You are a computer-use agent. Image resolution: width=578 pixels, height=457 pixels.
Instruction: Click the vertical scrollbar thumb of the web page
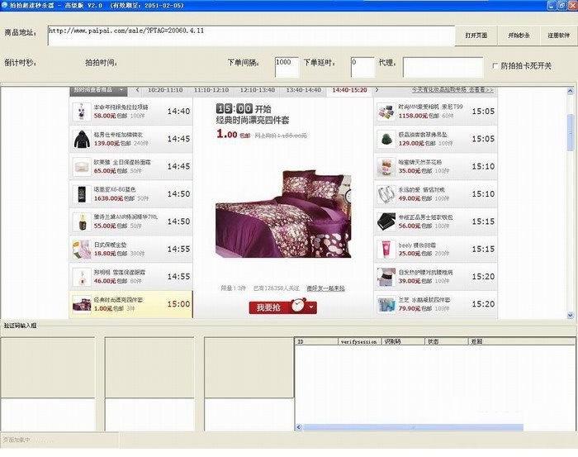pyautogui.click(x=571, y=132)
